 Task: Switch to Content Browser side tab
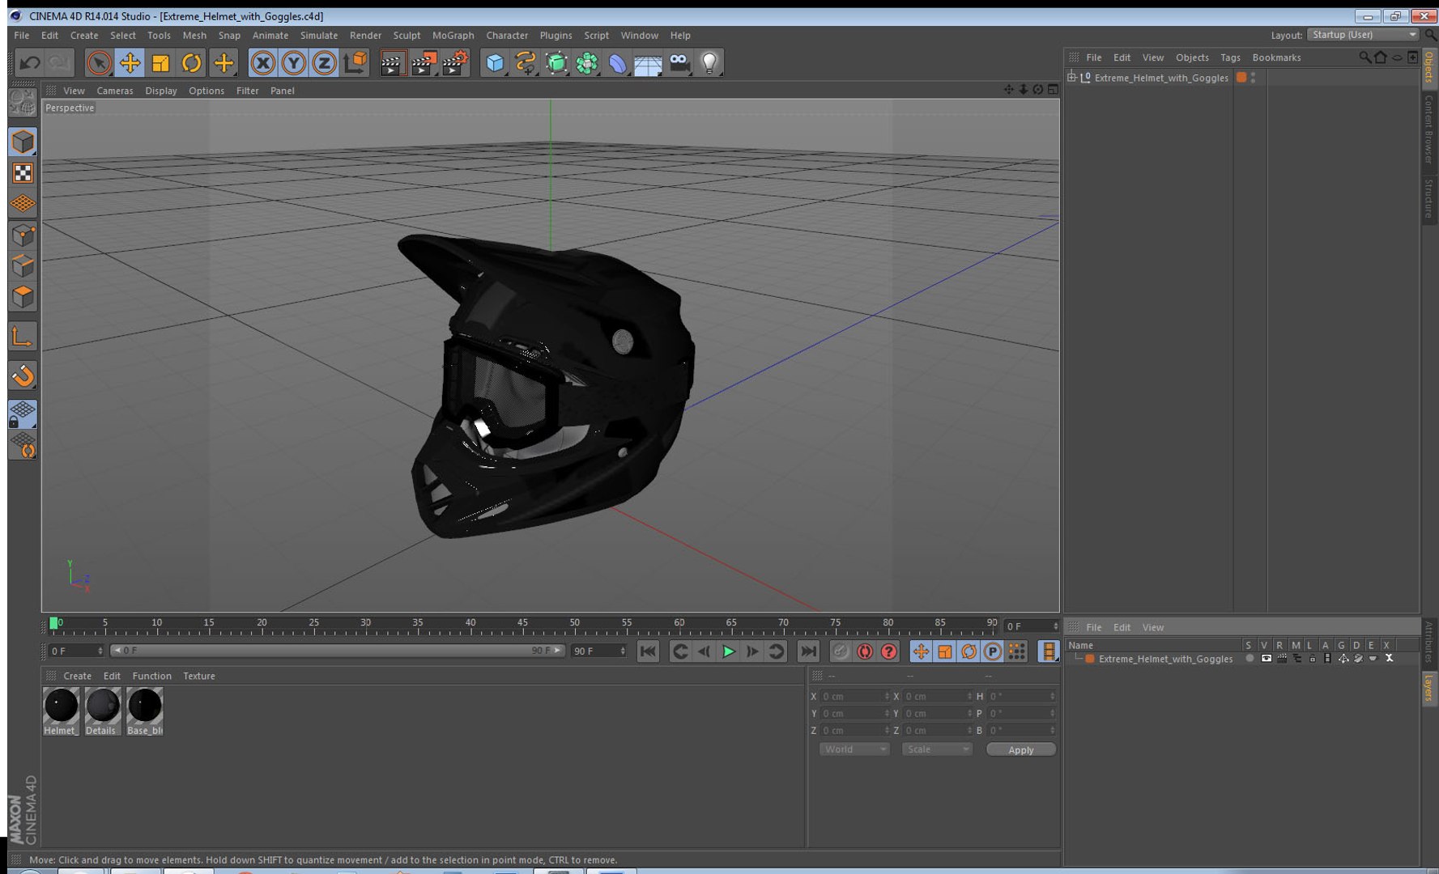[1429, 129]
